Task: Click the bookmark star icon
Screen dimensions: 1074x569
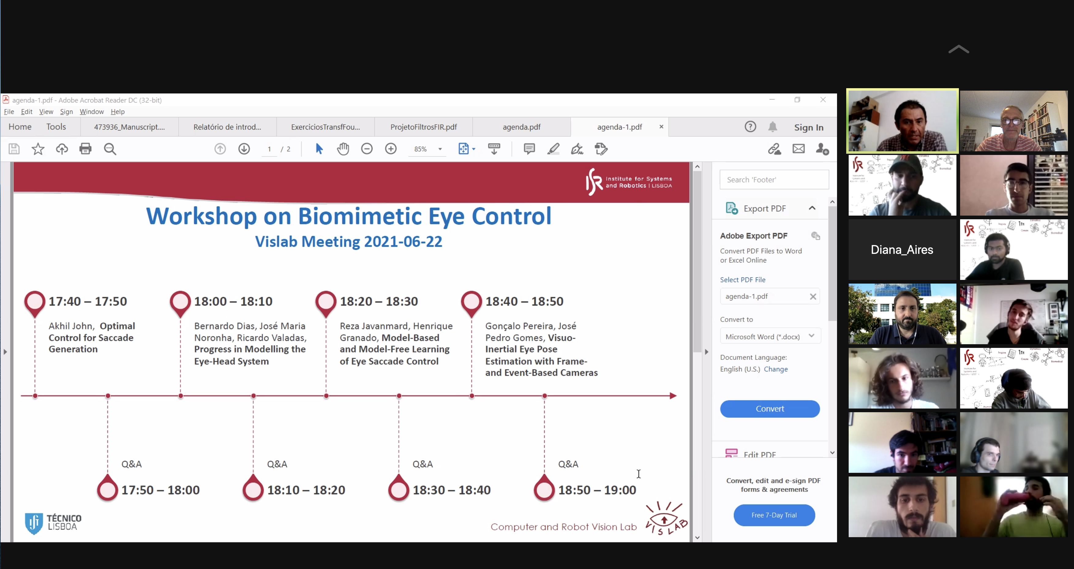Action: [x=38, y=149]
